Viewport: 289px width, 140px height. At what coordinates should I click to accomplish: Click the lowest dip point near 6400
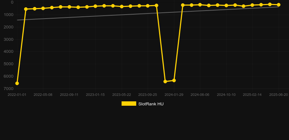[x=165, y=81]
